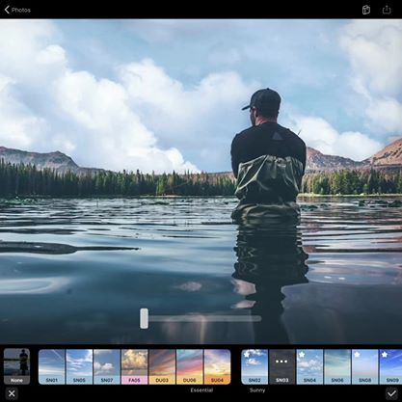402x402 pixels.
Task: Click the sky intensity slider handle
Action: (144, 318)
